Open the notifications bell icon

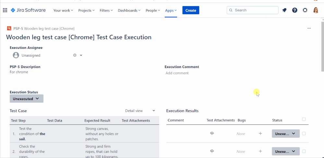pos(284,10)
